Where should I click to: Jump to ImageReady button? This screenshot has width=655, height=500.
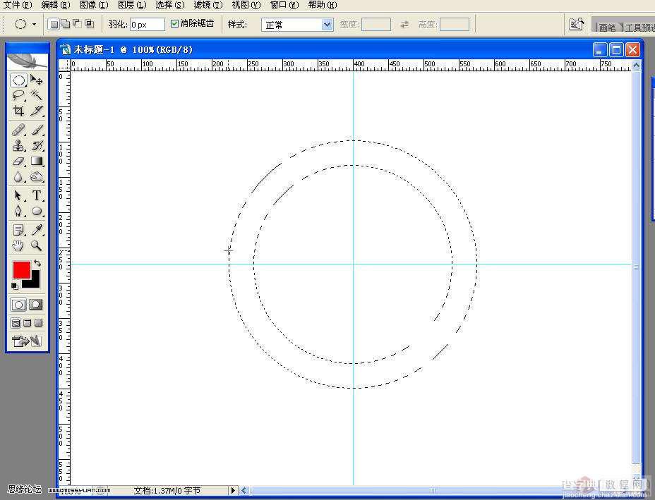[27, 341]
